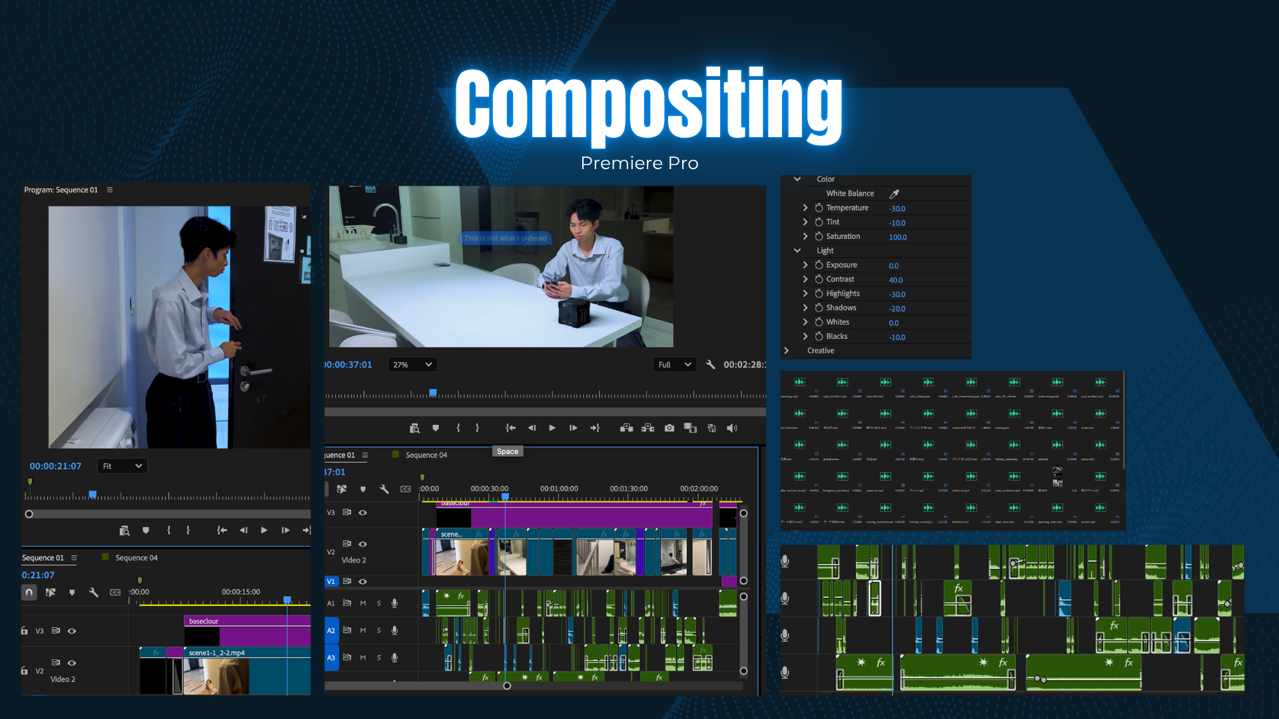This screenshot has height=719, width=1279.
Task: Hide track V1 in the center timeline
Action: coord(363,582)
